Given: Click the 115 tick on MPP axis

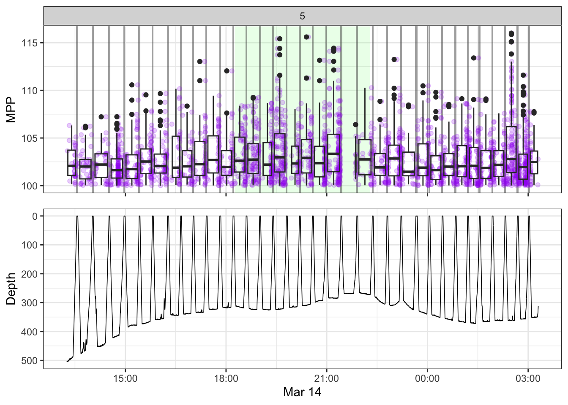Looking at the screenshot, I should pos(30,43).
